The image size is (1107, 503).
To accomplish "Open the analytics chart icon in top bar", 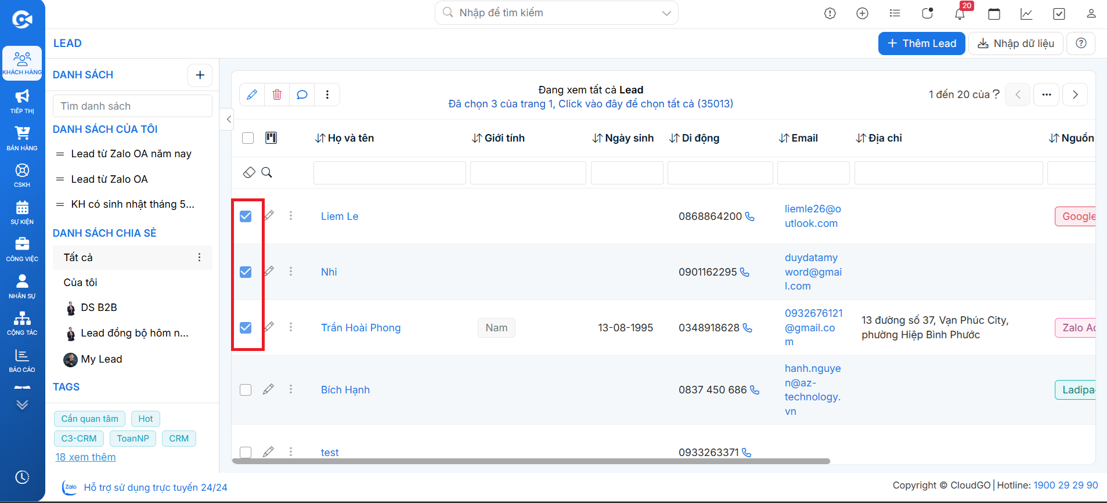I will (x=1026, y=13).
